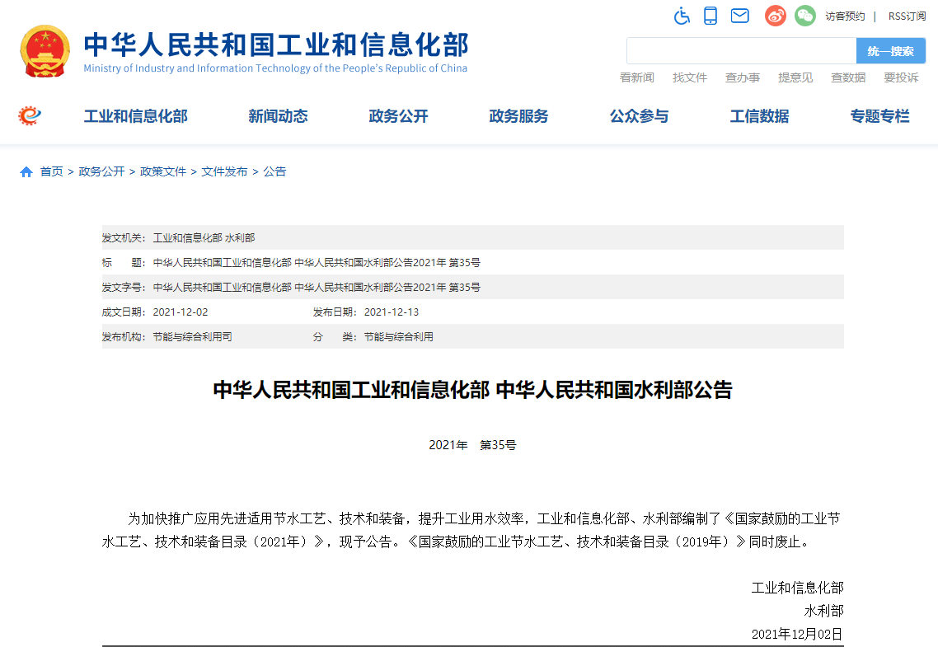Focus the search input field
Viewport: 938px width, 647px height.
click(741, 51)
